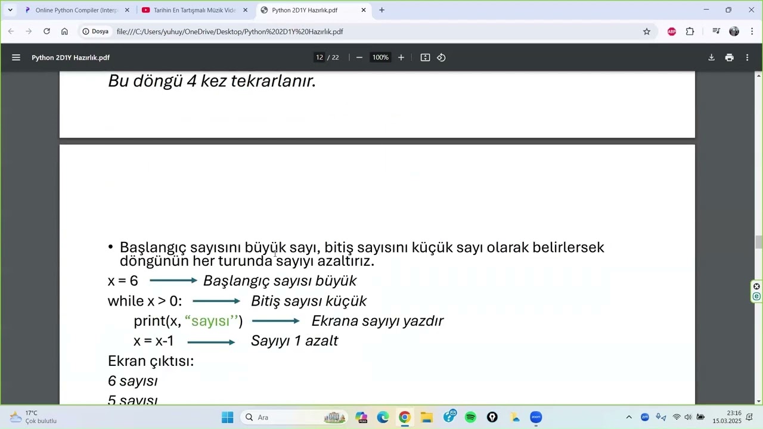Open the volume tray icon
This screenshot has height=429, width=763.
(688, 417)
